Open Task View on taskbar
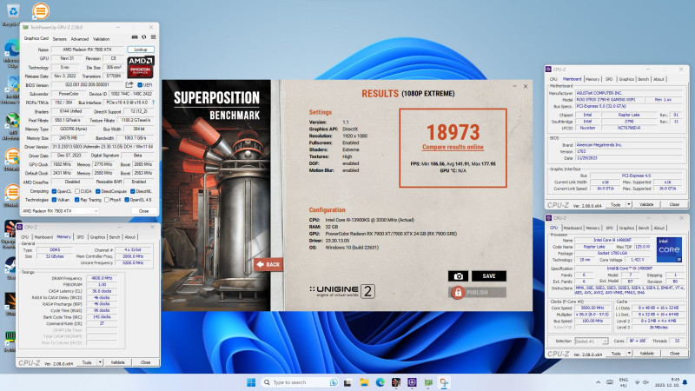Image resolution: width=695 pixels, height=391 pixels. 347,382
